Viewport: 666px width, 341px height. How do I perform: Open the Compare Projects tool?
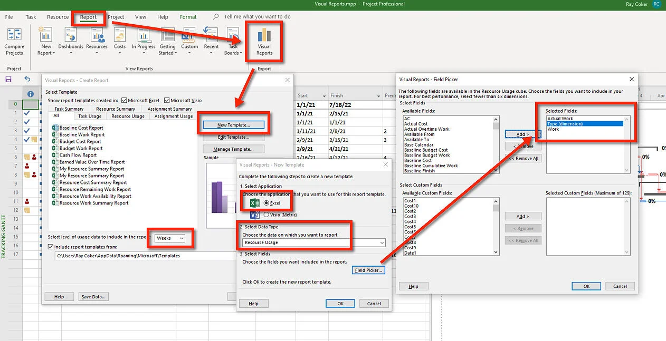(14, 42)
